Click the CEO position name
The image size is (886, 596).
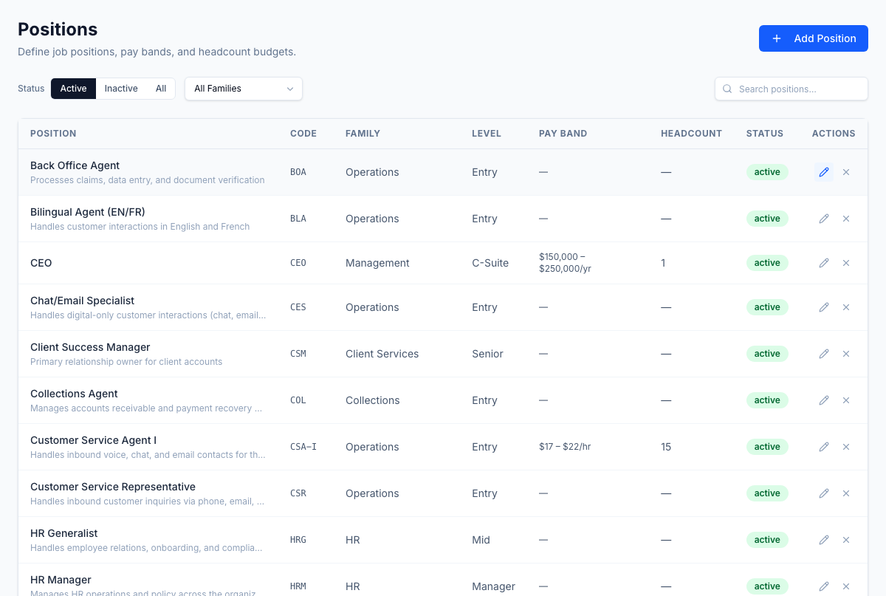click(41, 263)
